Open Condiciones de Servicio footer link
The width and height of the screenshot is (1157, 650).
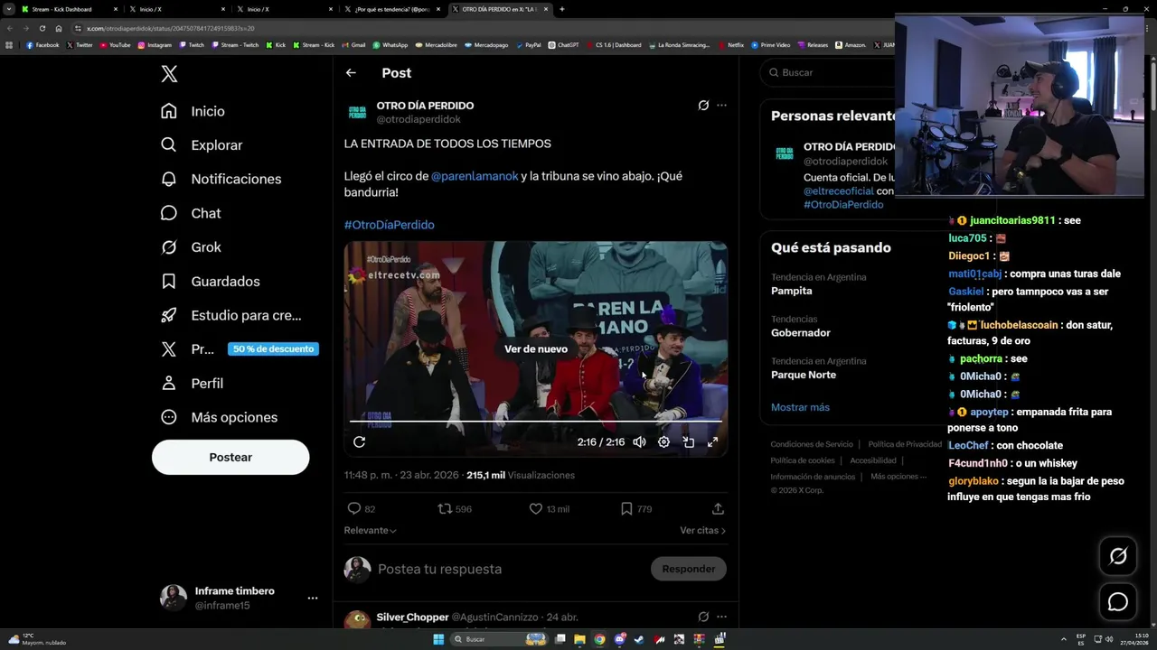812,444
